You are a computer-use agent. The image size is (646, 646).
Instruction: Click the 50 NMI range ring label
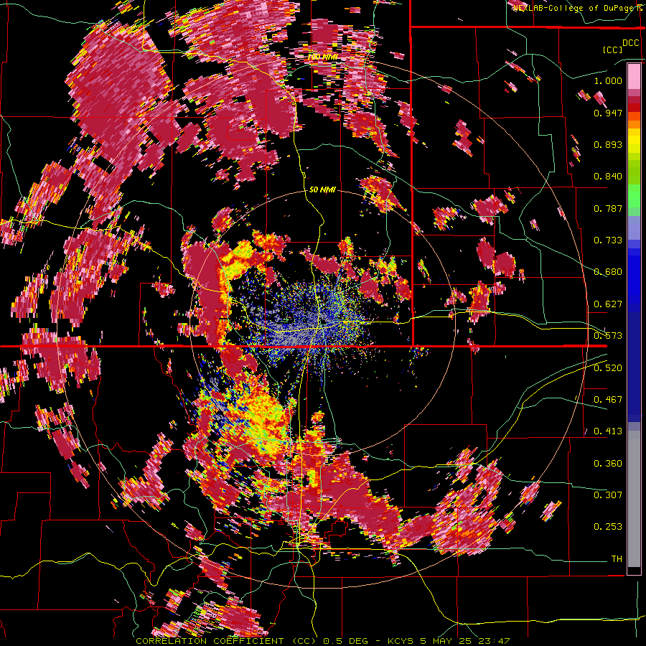pos(322,189)
